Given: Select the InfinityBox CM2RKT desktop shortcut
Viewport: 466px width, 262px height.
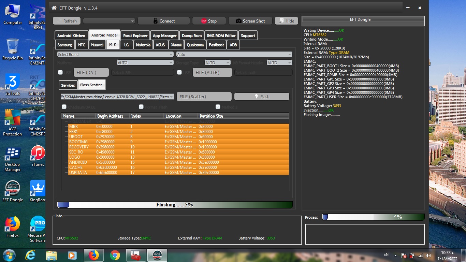Looking at the screenshot, I should [x=37, y=87].
